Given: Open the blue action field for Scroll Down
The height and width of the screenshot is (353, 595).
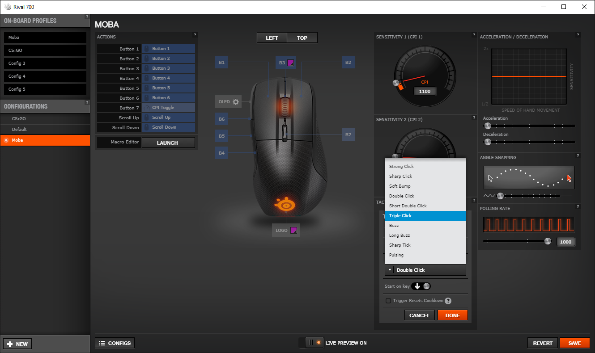Looking at the screenshot, I should [168, 127].
